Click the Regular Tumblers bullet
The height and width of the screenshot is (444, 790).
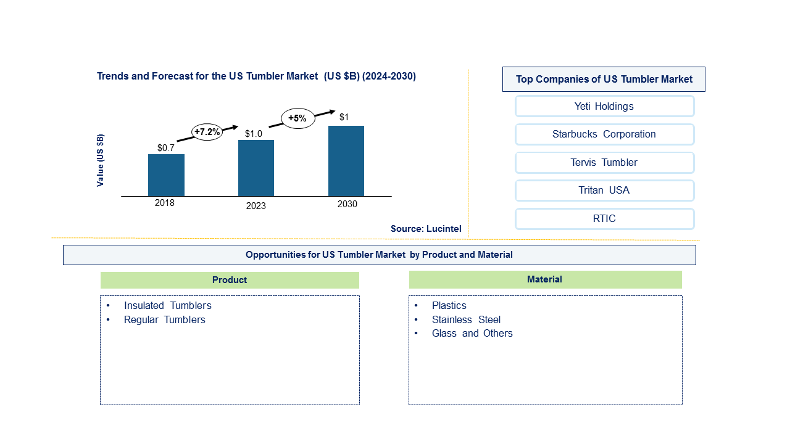tap(164, 320)
